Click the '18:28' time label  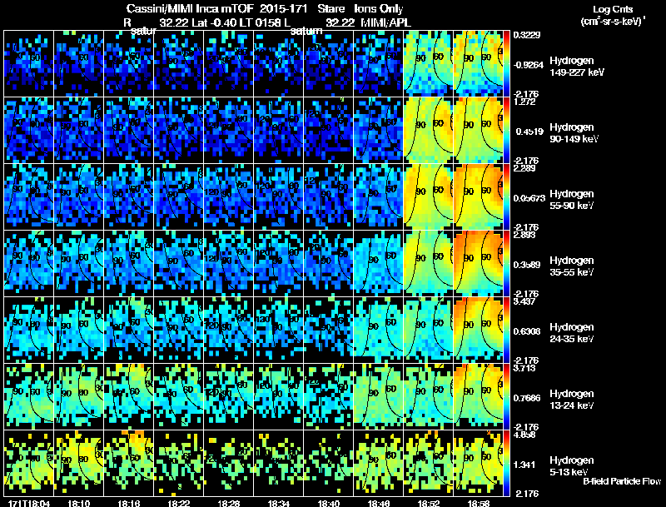(x=228, y=503)
